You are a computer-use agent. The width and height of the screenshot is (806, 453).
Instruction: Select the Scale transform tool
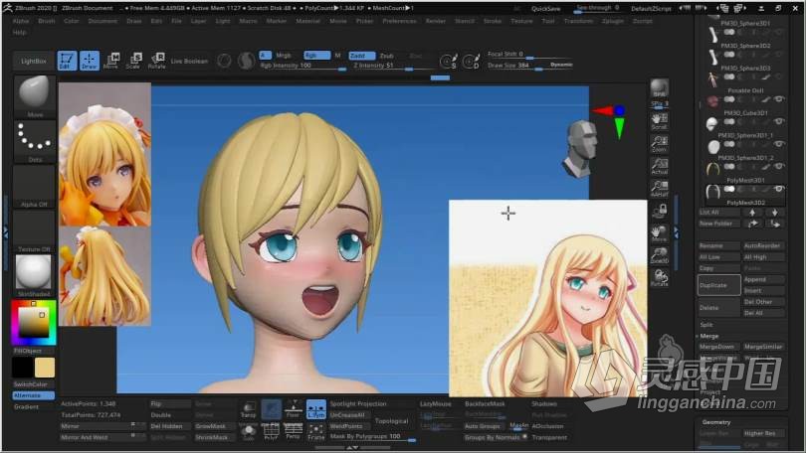tap(133, 61)
